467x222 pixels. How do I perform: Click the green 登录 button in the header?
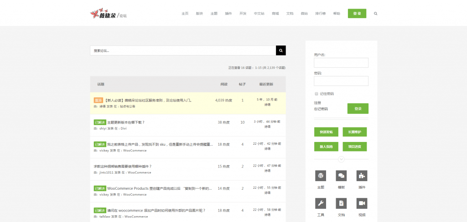click(357, 13)
